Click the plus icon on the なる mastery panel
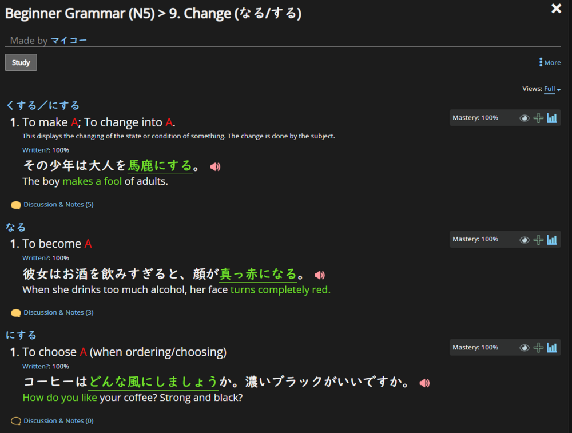 538,239
